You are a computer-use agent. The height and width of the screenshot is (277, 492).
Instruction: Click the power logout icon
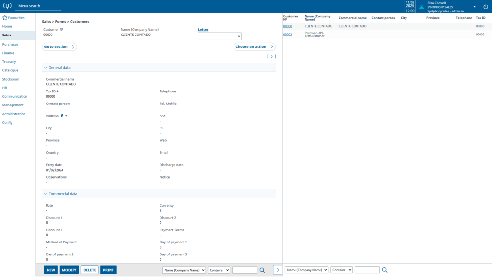(485, 7)
